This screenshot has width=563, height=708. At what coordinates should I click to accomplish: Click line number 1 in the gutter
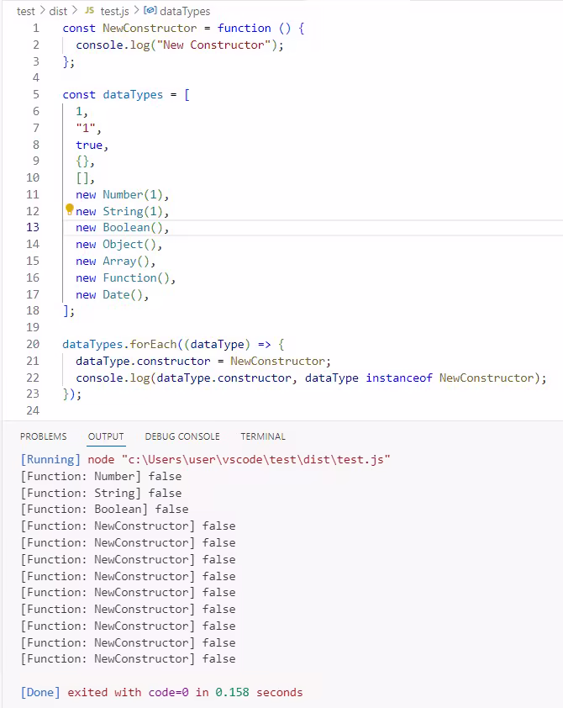coord(35,28)
